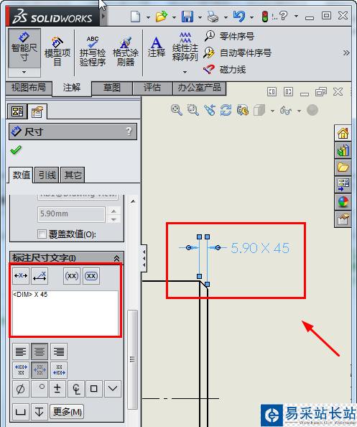This screenshot has height=427, width=357.
Task: Expand the CommandManager overflow chevron
Action: click(x=346, y=52)
